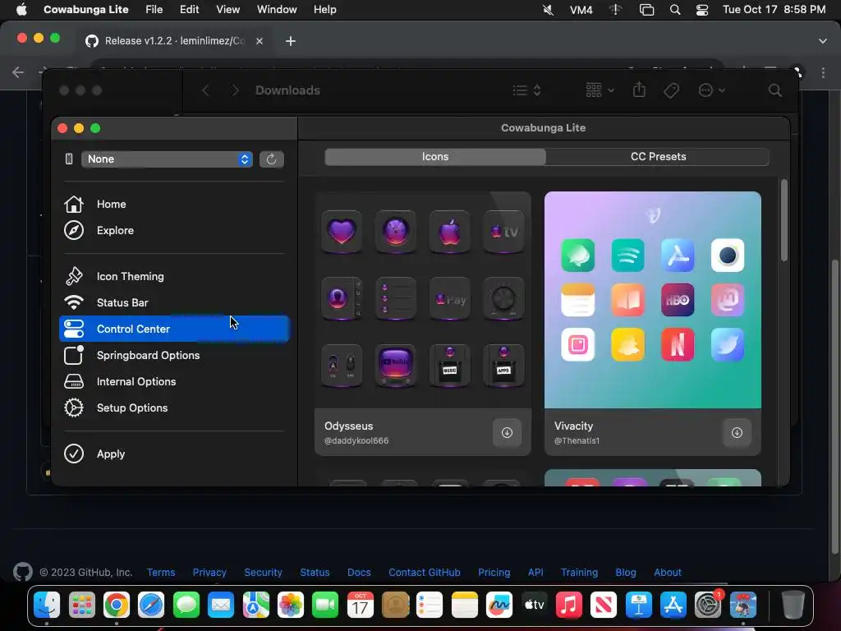
Task: Open the Edit menu
Action: click(190, 10)
